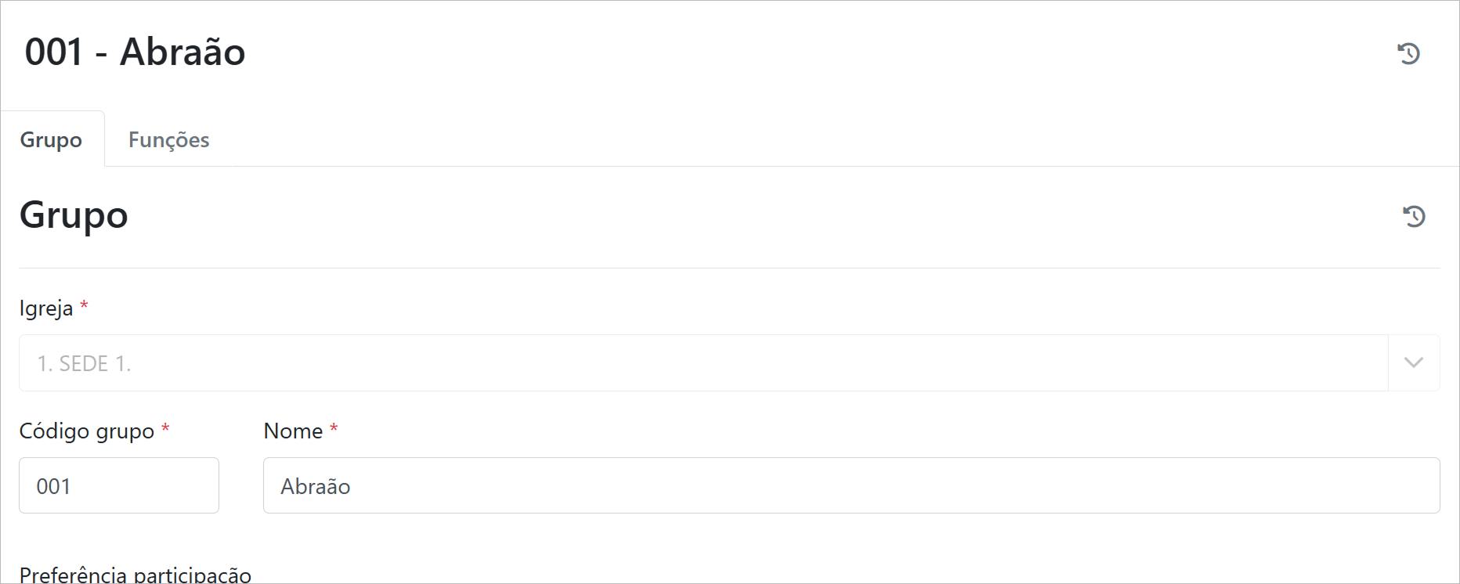The image size is (1460, 584).
Task: Click the required asterisk beside Nome
Action: (x=334, y=429)
